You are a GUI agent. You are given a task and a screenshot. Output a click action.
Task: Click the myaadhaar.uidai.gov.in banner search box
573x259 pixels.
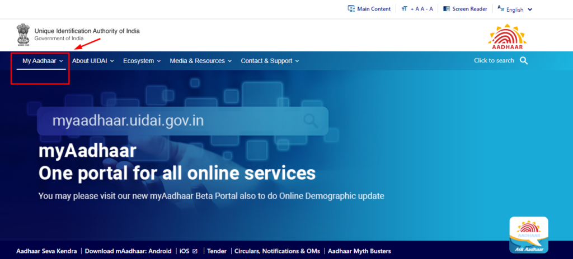coord(182,121)
